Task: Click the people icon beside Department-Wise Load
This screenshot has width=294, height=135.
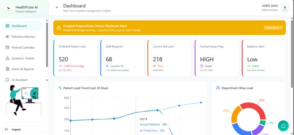Action: click(218, 88)
